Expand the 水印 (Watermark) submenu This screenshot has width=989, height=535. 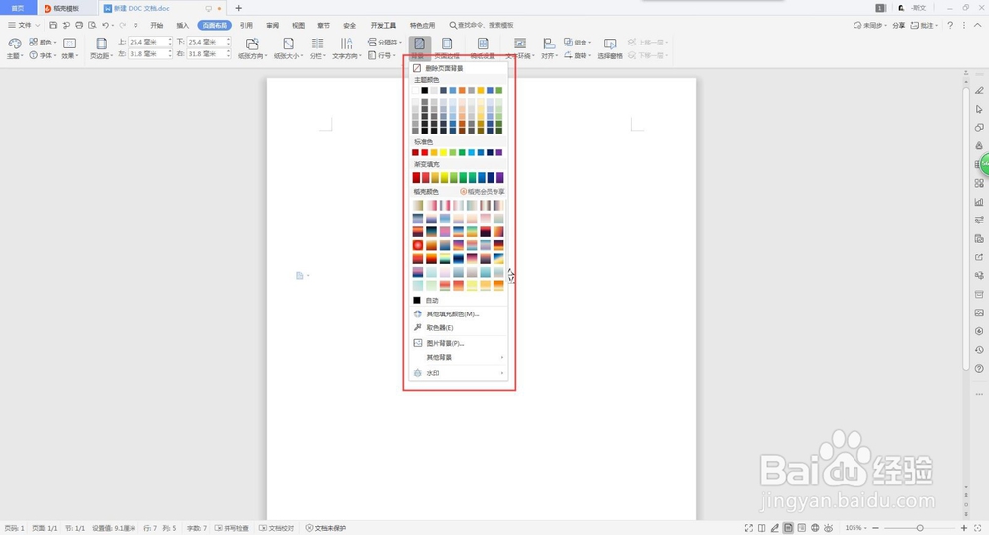click(459, 373)
